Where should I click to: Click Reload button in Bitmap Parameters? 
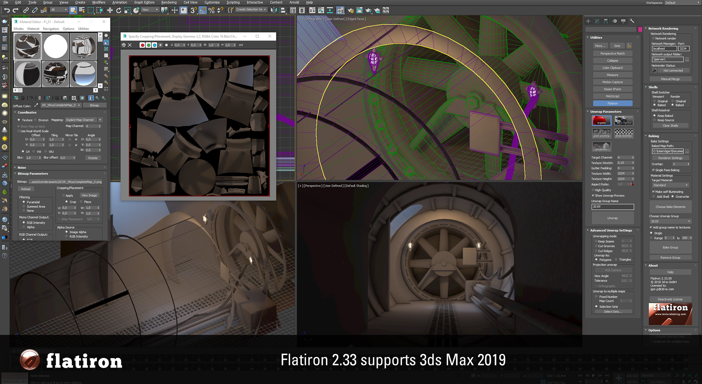click(26, 189)
